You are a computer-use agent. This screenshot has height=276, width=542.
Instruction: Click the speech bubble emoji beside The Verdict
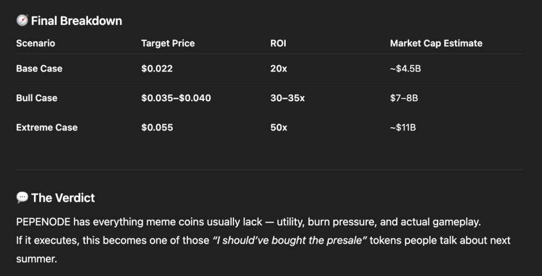pos(22,198)
